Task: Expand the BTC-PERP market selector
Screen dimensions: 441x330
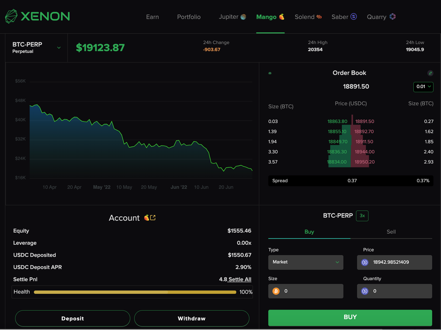Action: click(37, 48)
